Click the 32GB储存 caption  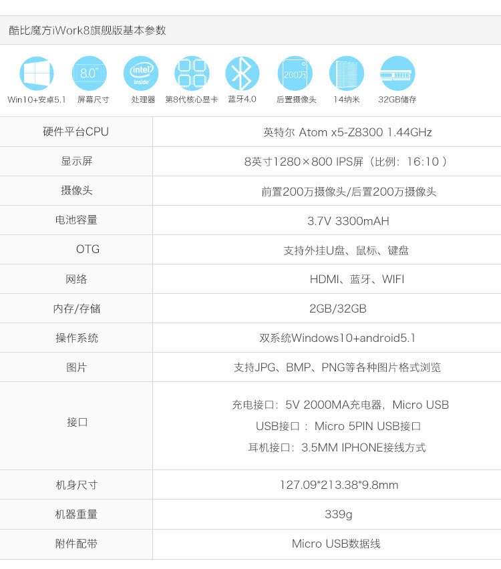click(397, 100)
